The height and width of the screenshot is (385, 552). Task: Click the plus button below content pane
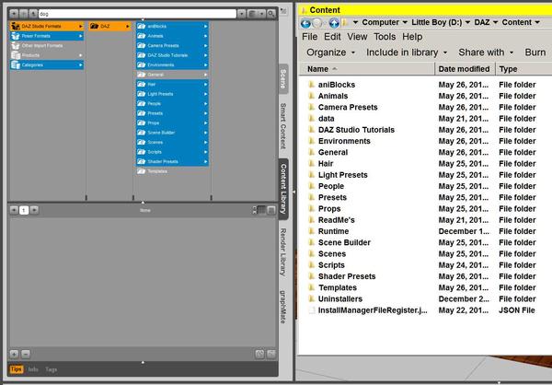pyautogui.click(x=14, y=354)
